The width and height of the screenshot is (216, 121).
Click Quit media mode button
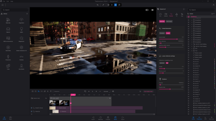[148, 91]
